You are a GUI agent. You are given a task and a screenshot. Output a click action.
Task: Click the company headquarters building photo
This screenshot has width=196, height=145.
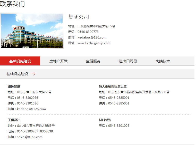(x=32, y=31)
